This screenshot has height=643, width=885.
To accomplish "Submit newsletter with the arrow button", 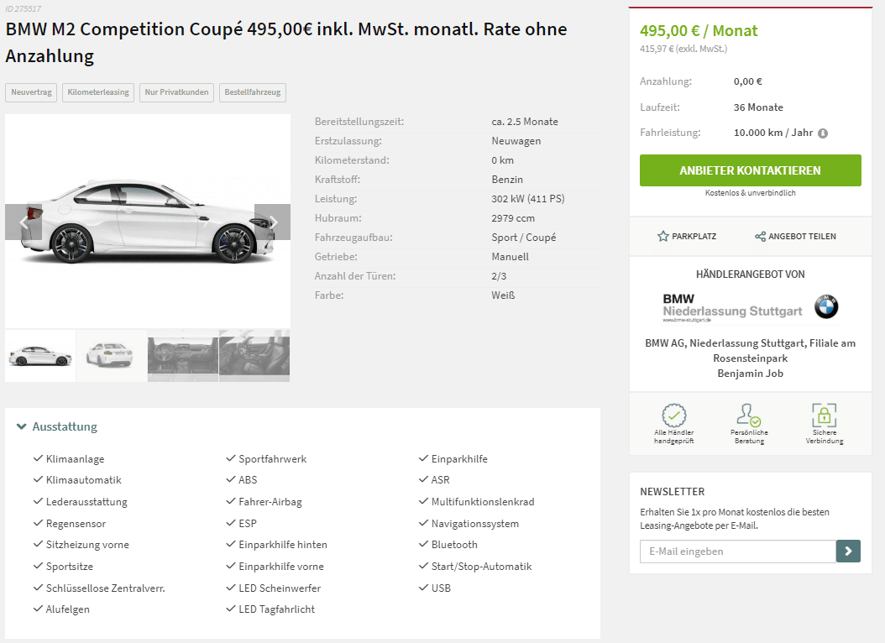I will pyautogui.click(x=848, y=552).
